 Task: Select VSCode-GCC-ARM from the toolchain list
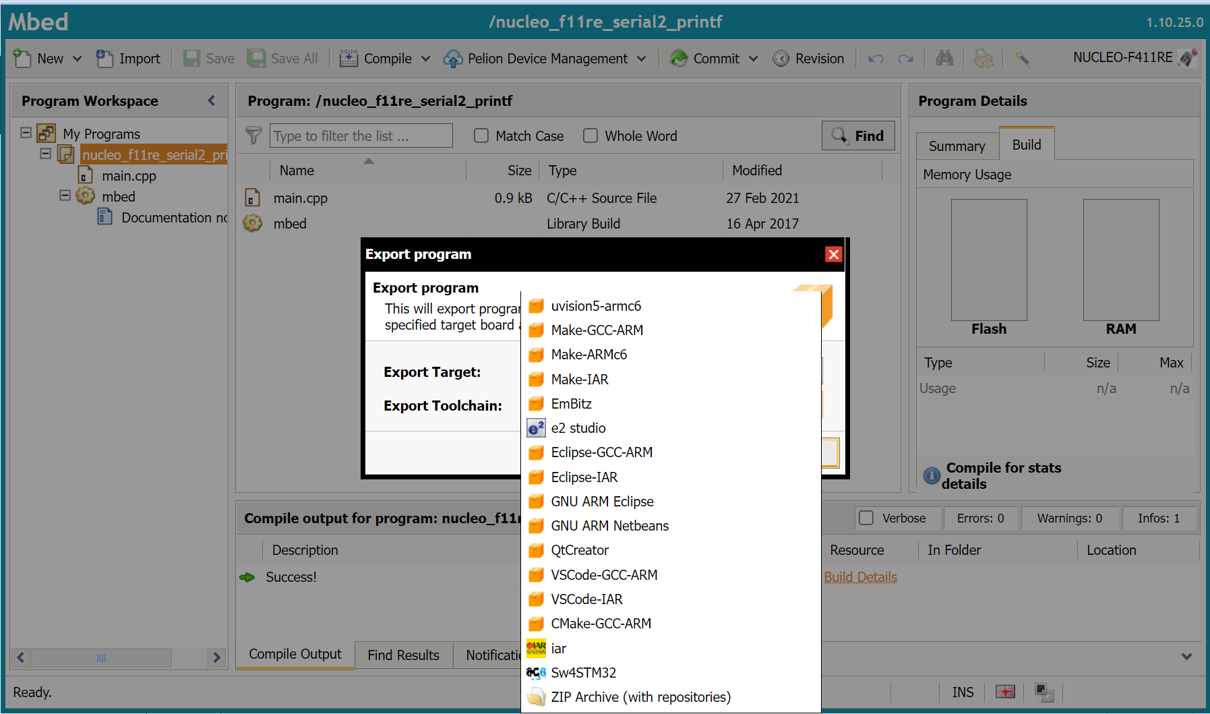tap(671, 575)
